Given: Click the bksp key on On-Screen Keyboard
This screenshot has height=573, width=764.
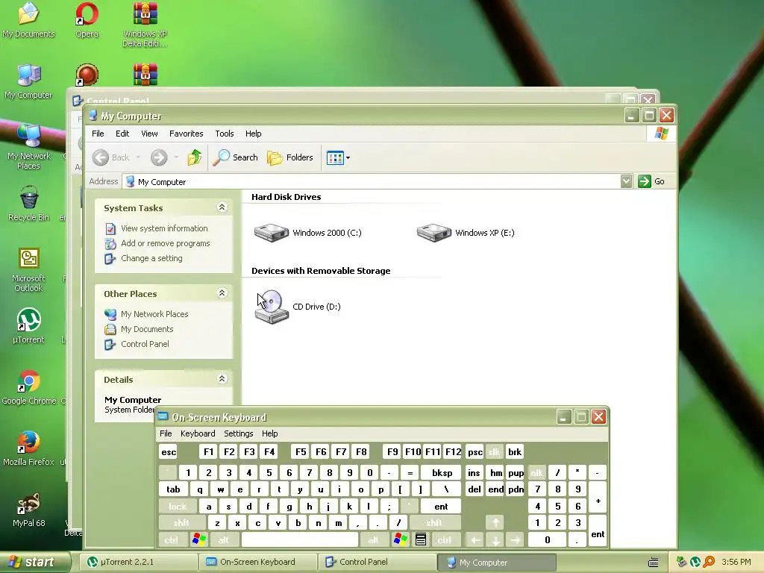Looking at the screenshot, I should coord(442,473).
